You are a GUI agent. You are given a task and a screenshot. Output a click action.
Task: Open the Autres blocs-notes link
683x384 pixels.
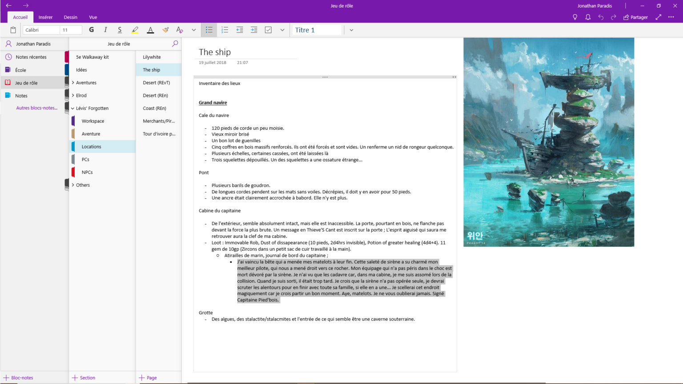(x=37, y=108)
